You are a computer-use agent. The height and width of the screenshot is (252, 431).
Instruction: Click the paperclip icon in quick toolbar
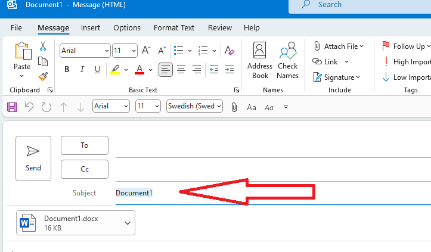234,107
